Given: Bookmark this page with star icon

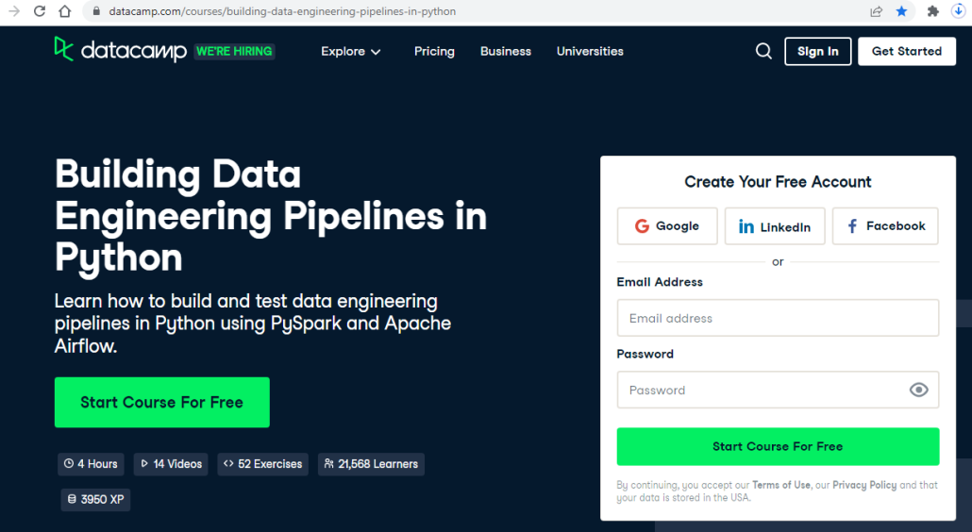Looking at the screenshot, I should 902,11.
